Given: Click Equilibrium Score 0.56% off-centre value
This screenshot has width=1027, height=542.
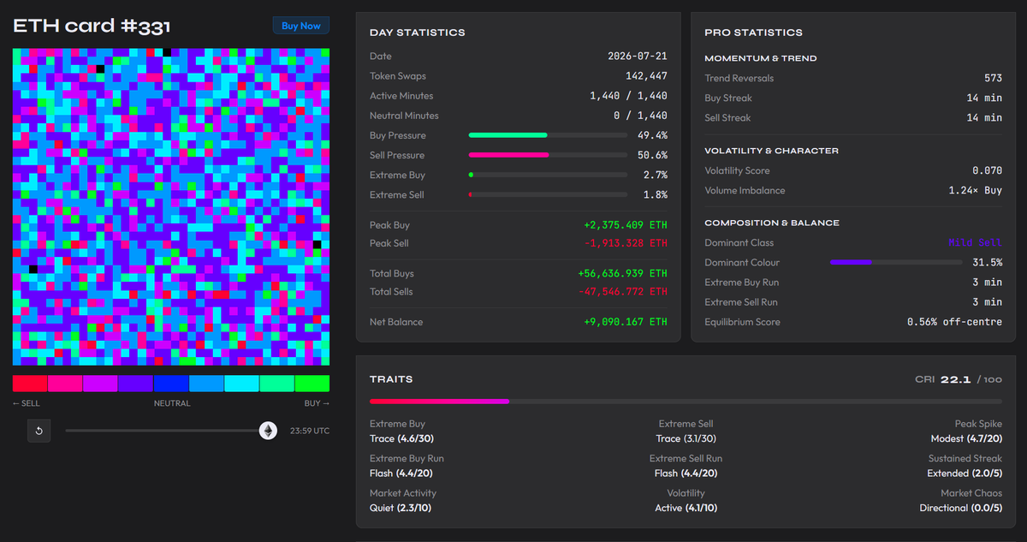Looking at the screenshot, I should click(954, 322).
